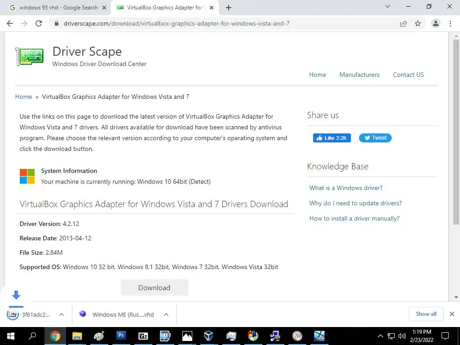460x345 pixels.
Task: Expand options for Windows ME vhd download
Action: pyautogui.click(x=166, y=314)
